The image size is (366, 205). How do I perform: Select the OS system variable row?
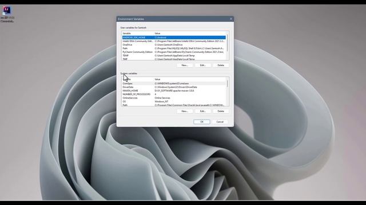coord(174,101)
